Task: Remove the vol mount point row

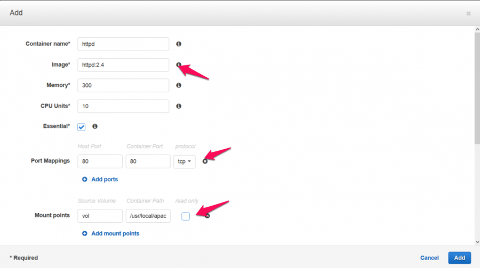Action: point(207,216)
